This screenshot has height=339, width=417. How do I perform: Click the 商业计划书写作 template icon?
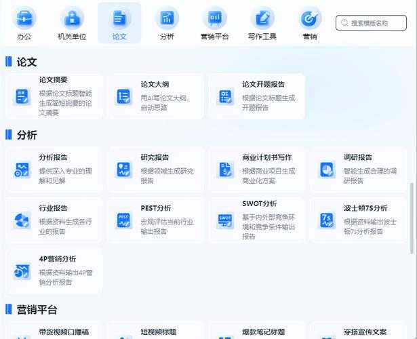coord(225,169)
